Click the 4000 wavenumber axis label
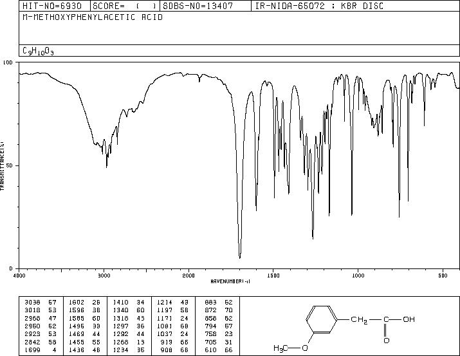The width and height of the screenshot is (460, 356). 19,276
